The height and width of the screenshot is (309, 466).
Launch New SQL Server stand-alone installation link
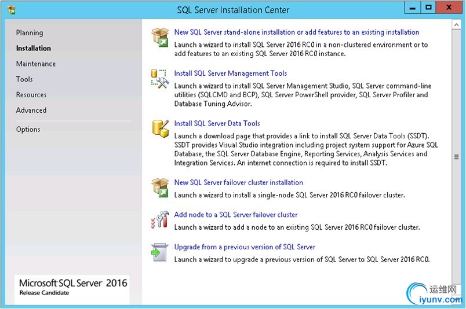297,32
